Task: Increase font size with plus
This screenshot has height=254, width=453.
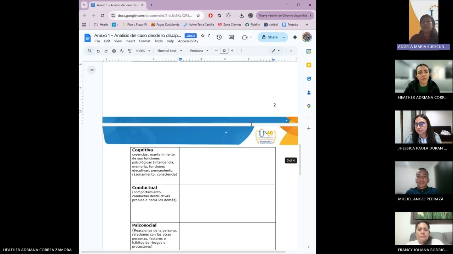Action: [x=232, y=51]
